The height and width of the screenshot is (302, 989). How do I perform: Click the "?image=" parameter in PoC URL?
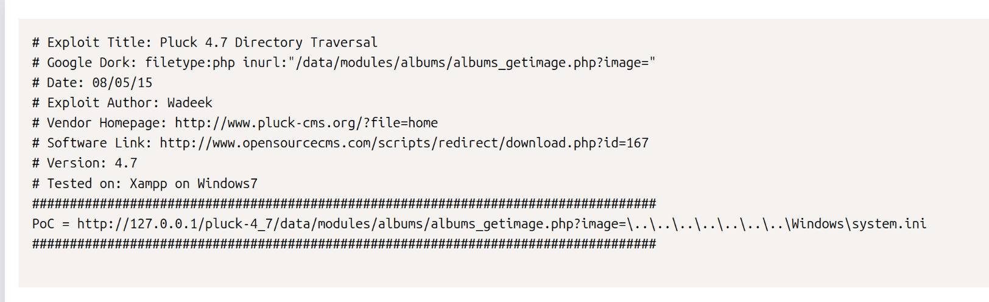(600, 223)
